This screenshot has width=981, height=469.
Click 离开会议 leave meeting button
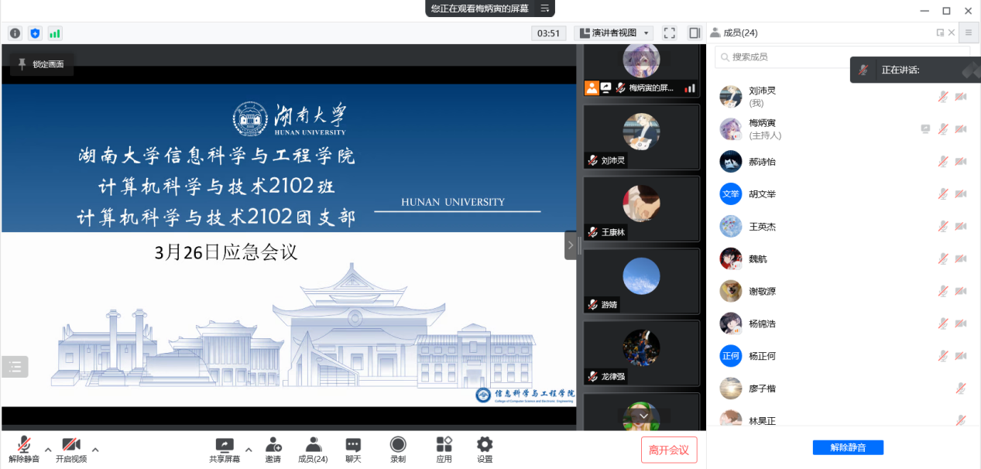coord(669,450)
